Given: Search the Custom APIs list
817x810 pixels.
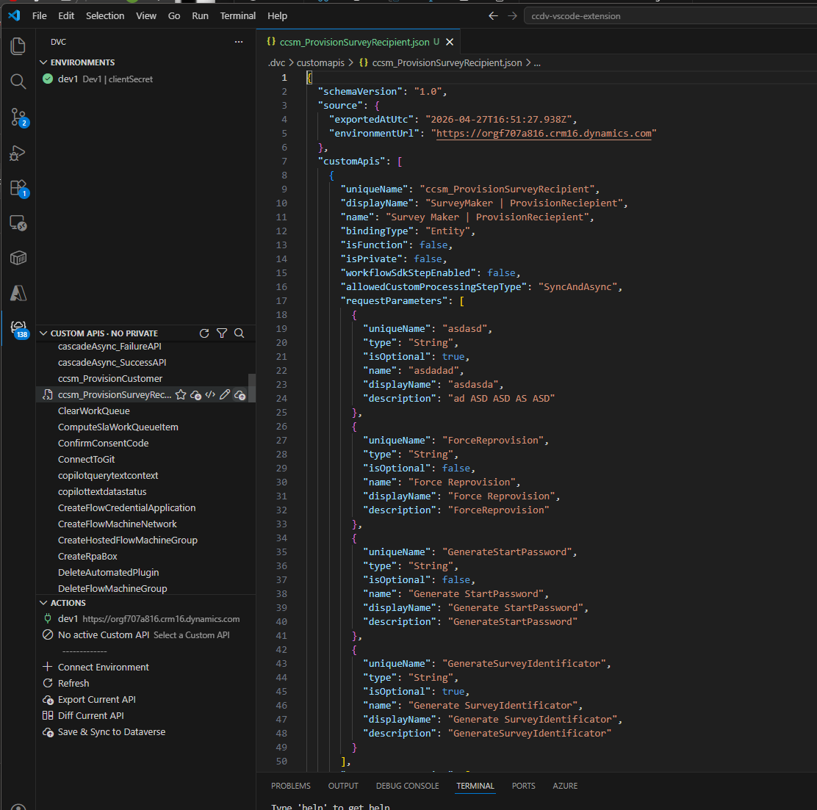Looking at the screenshot, I should [240, 333].
